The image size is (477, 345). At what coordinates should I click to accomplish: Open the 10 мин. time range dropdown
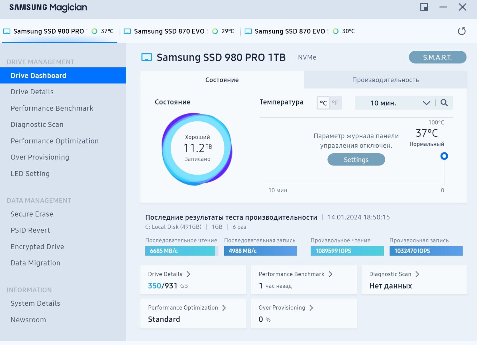[x=395, y=103]
